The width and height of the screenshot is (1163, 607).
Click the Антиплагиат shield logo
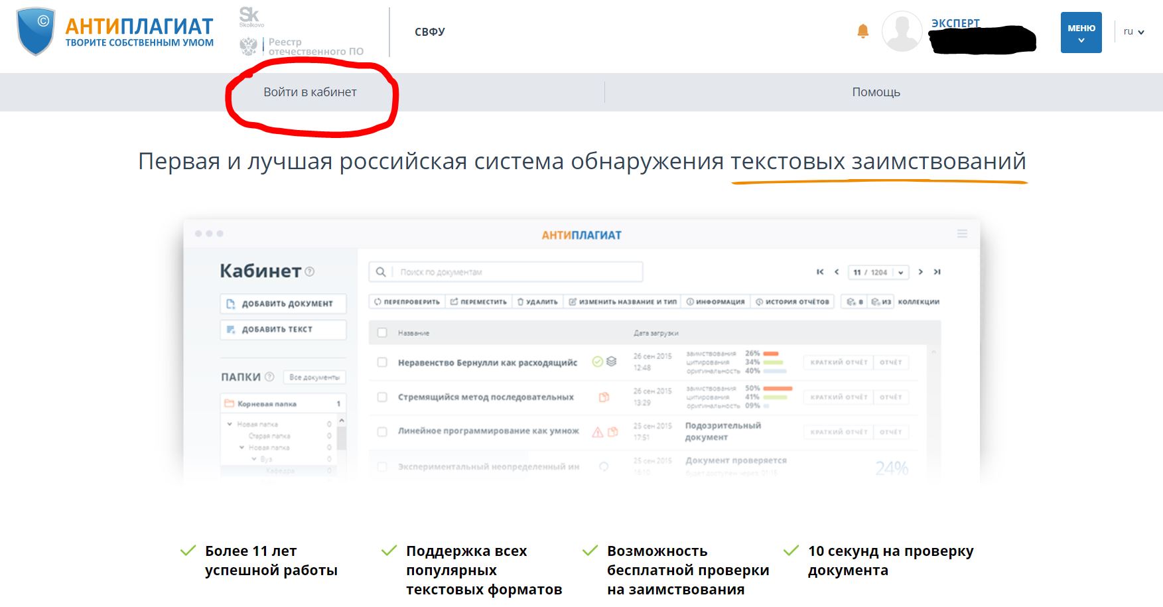tap(36, 31)
